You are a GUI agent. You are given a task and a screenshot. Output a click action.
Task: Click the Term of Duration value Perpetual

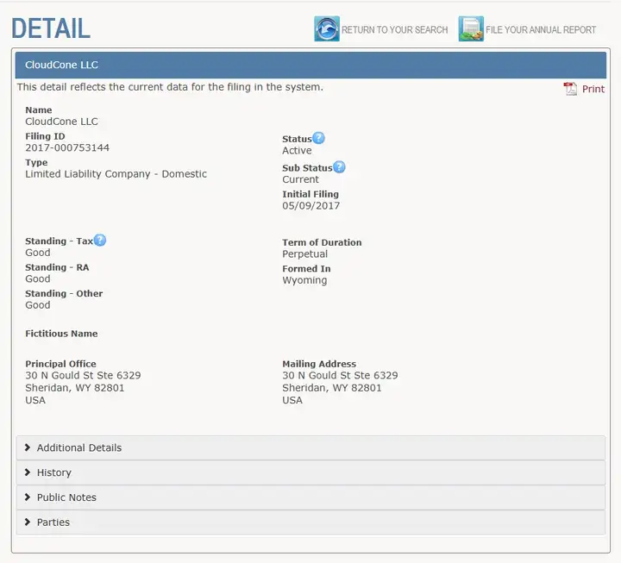tap(305, 254)
